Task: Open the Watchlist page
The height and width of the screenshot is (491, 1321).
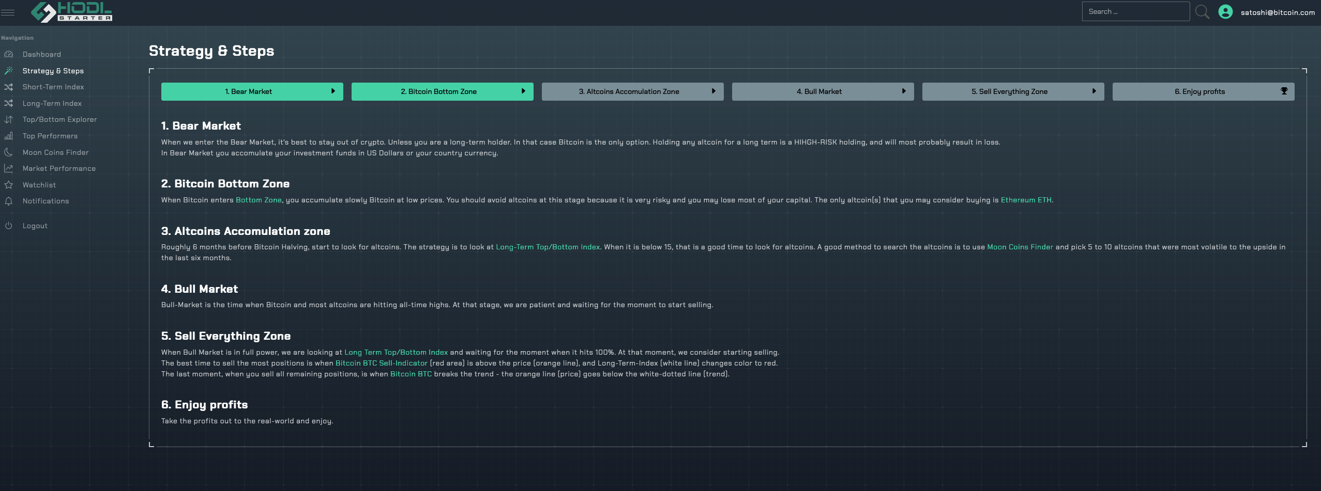Action: 39,185
